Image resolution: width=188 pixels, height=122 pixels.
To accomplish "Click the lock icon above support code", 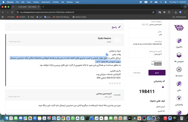I will click(163, 87).
